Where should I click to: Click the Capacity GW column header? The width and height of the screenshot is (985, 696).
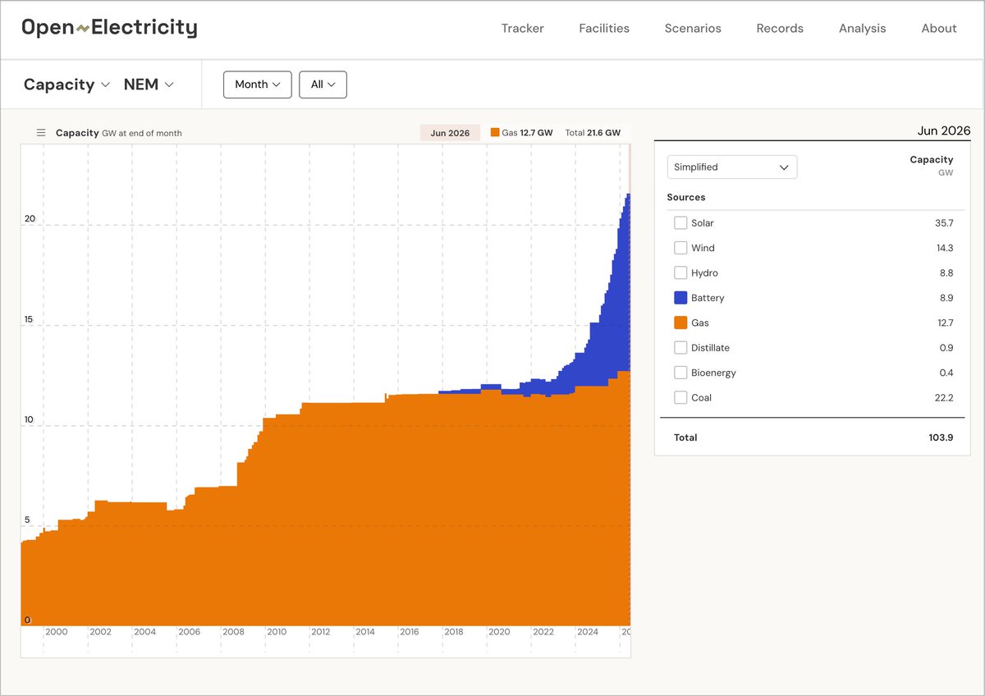point(932,166)
